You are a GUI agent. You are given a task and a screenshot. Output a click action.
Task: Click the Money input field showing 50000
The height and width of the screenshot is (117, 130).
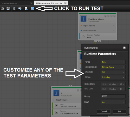coord(113,96)
